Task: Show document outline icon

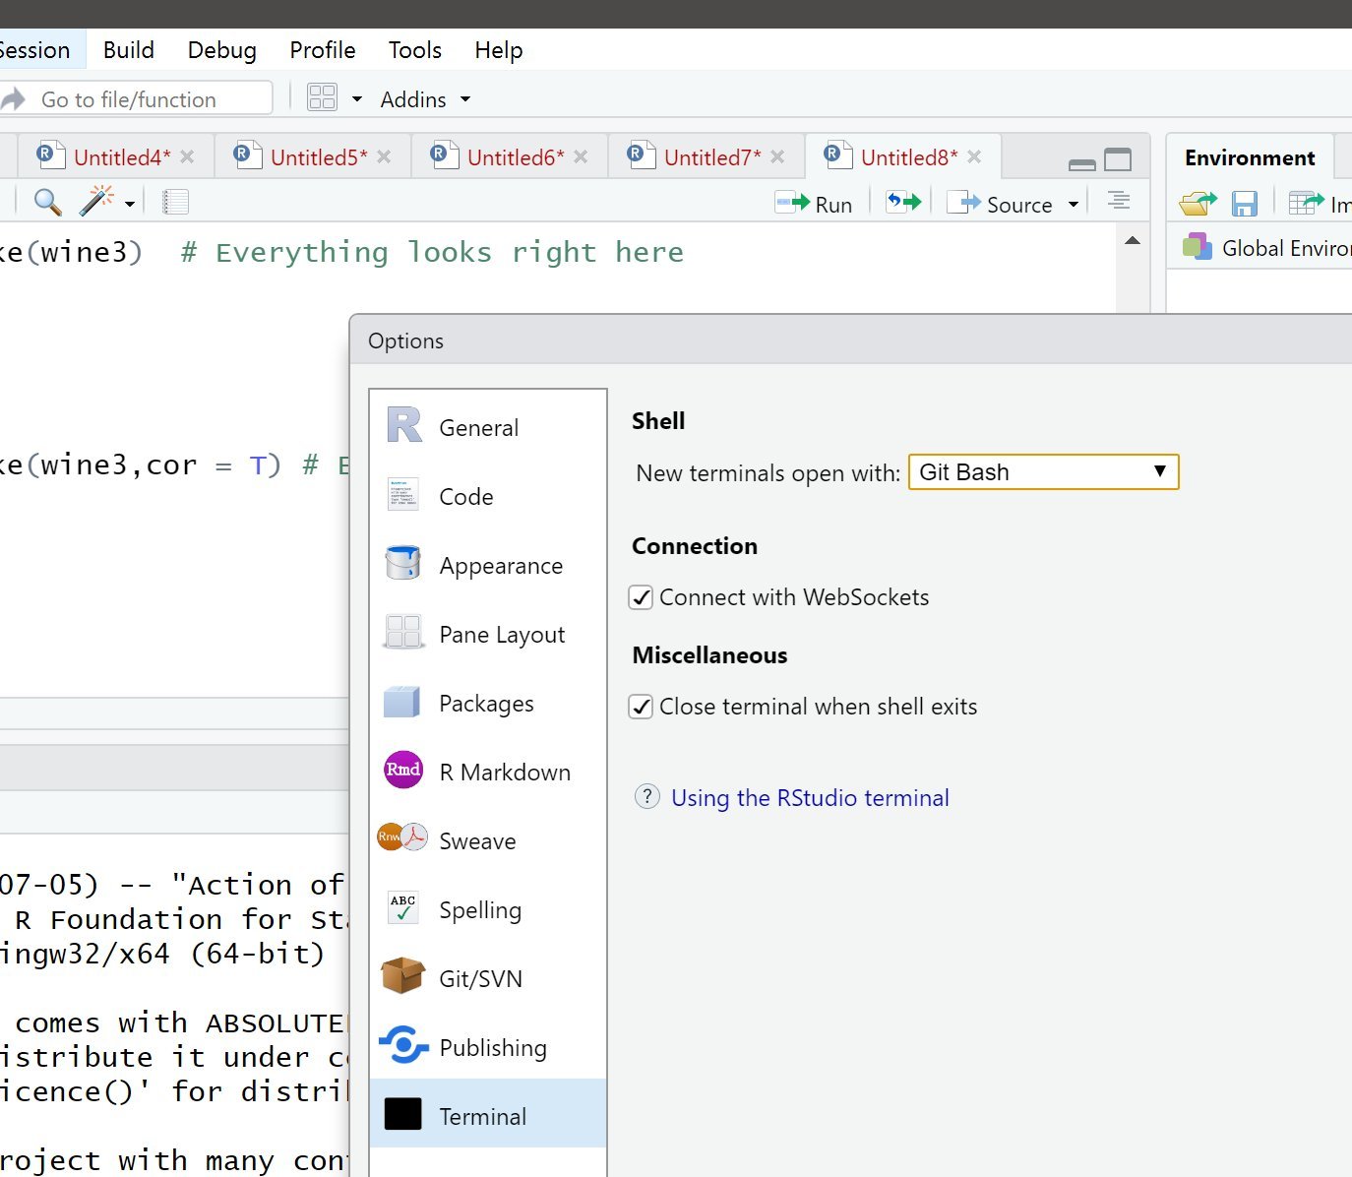Action: (x=1118, y=201)
